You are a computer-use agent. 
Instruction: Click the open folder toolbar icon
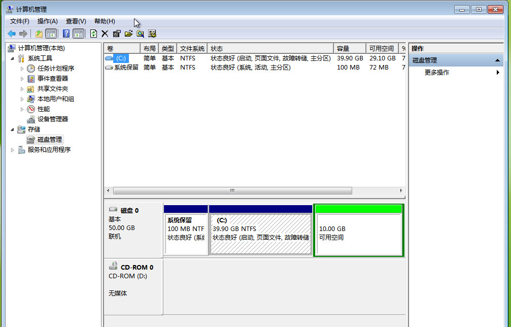tap(128, 34)
